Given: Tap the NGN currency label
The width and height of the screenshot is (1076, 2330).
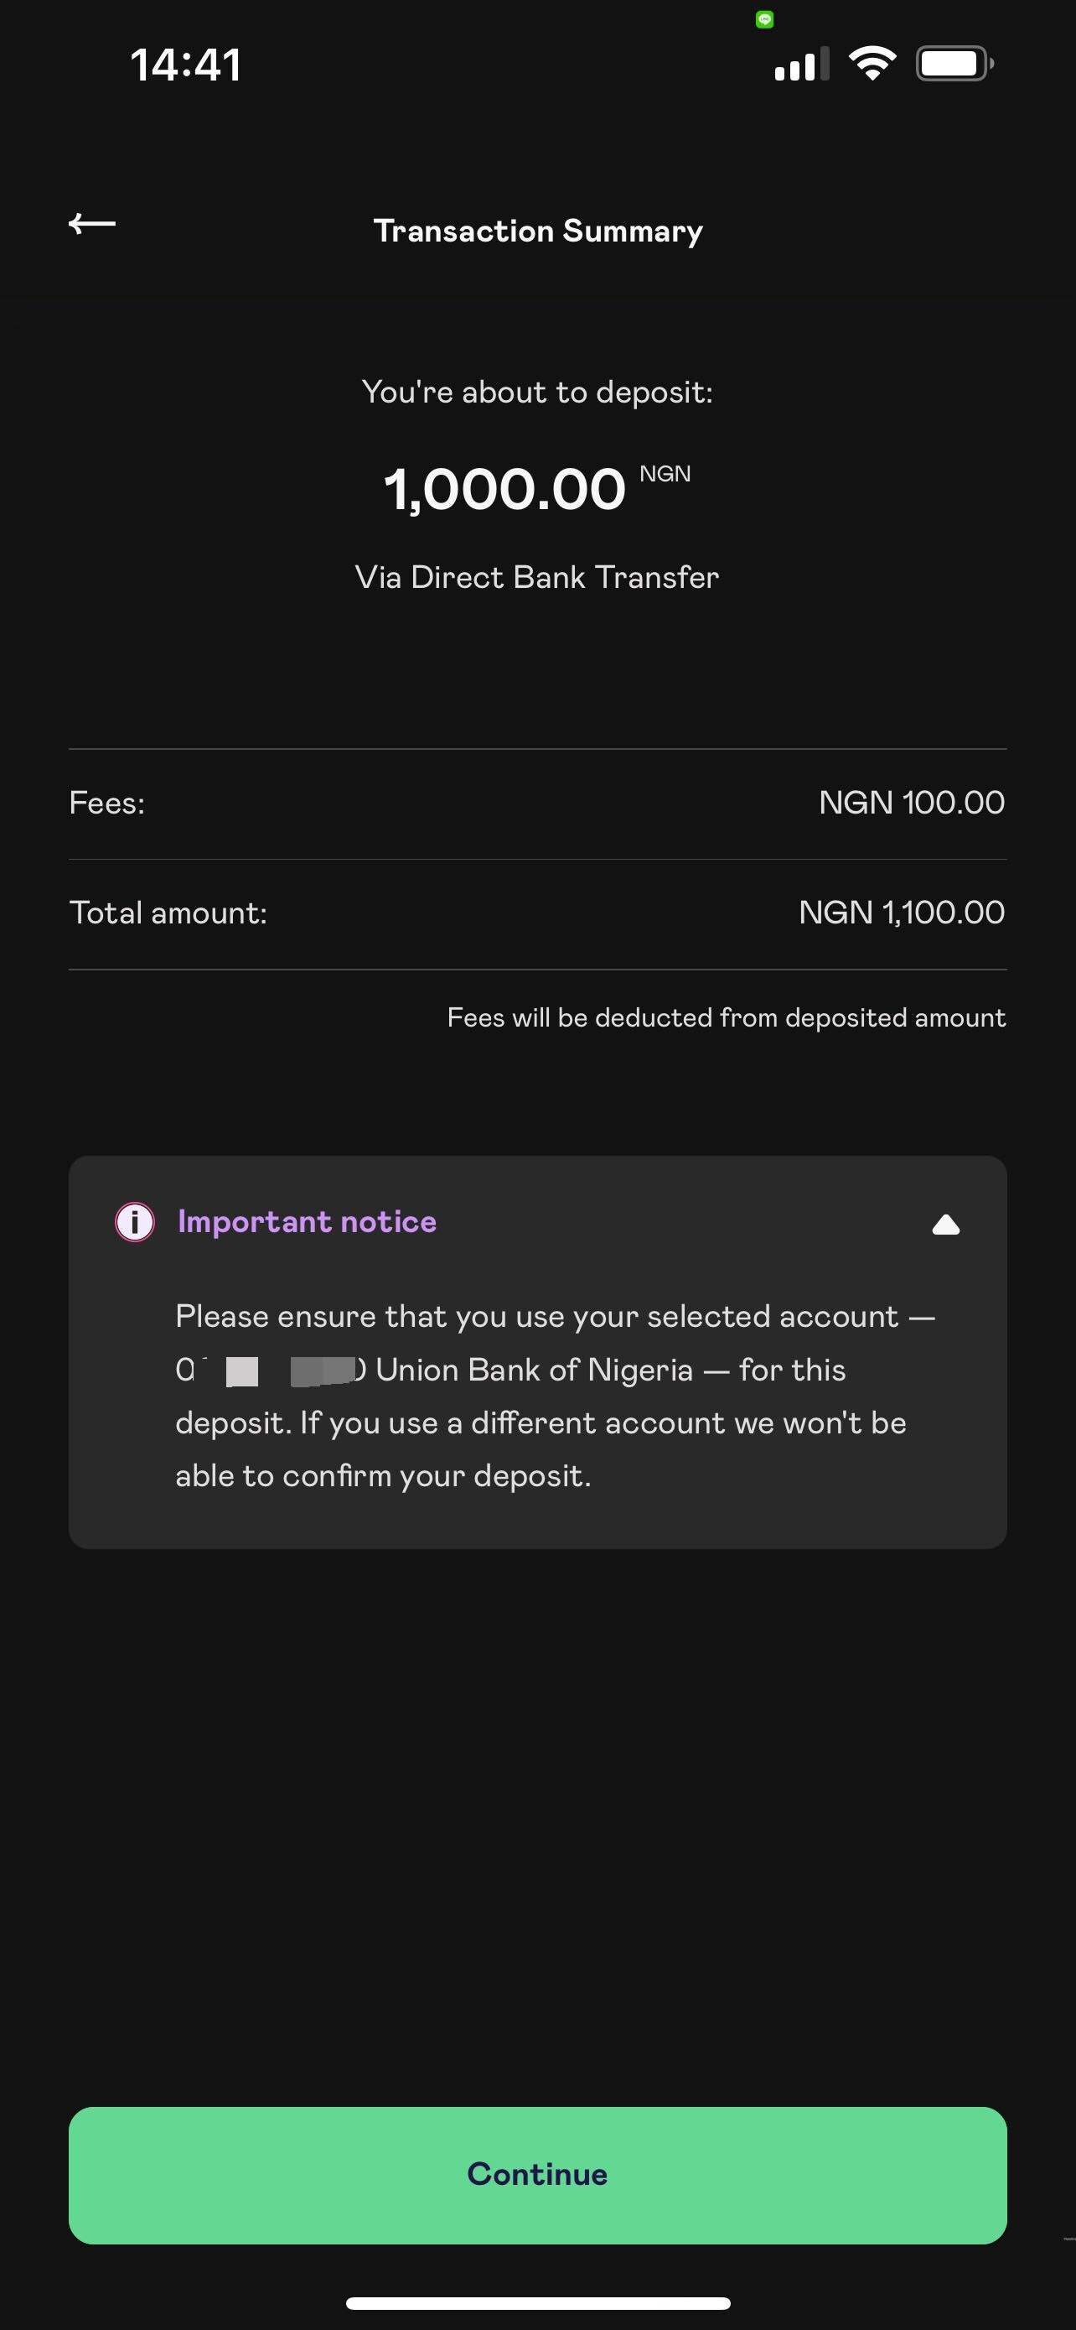Looking at the screenshot, I should click(x=665, y=474).
